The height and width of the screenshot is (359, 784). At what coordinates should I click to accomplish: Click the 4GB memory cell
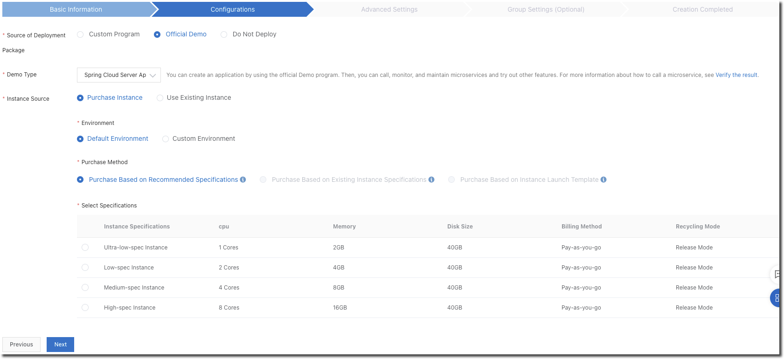pos(339,268)
